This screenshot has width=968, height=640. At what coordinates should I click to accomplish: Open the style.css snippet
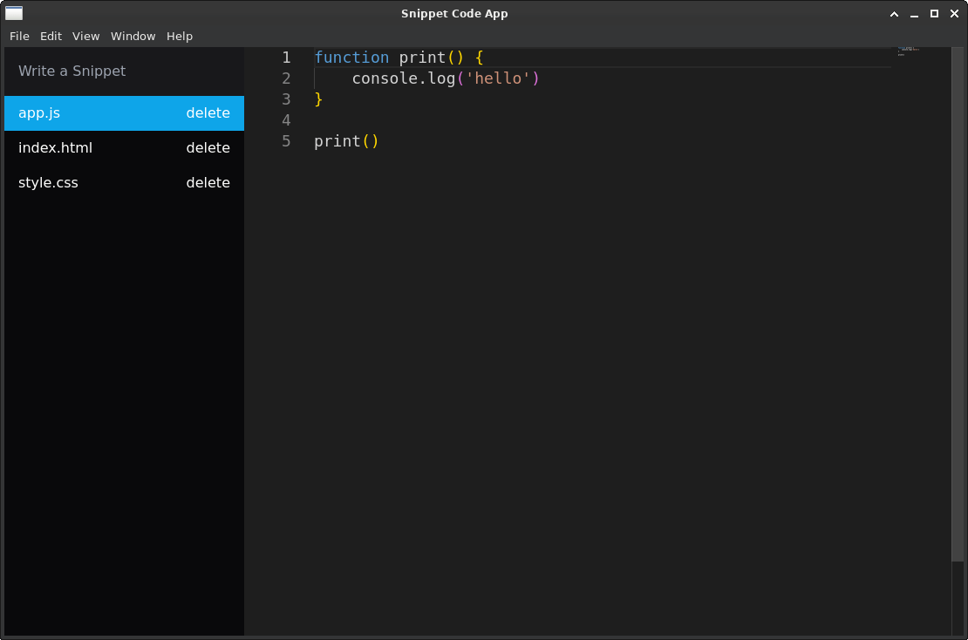pyautogui.click(x=48, y=183)
